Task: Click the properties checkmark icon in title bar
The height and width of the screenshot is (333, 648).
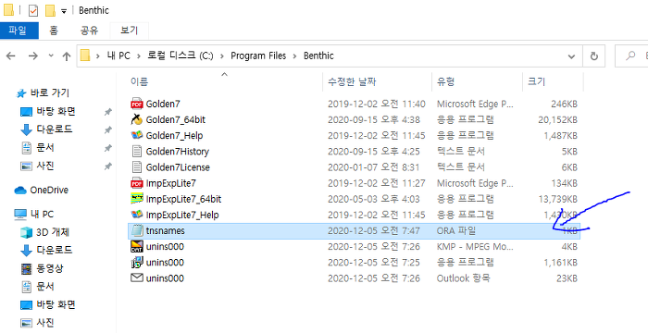Action: pyautogui.click(x=33, y=10)
